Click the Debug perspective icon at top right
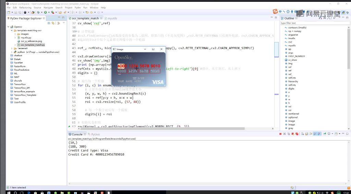The image size is (351, 194). 348,13
